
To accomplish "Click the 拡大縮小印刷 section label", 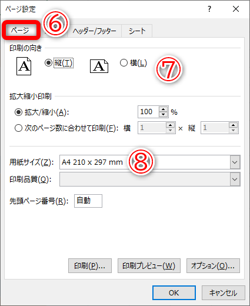I will pyautogui.click(x=31, y=97).
